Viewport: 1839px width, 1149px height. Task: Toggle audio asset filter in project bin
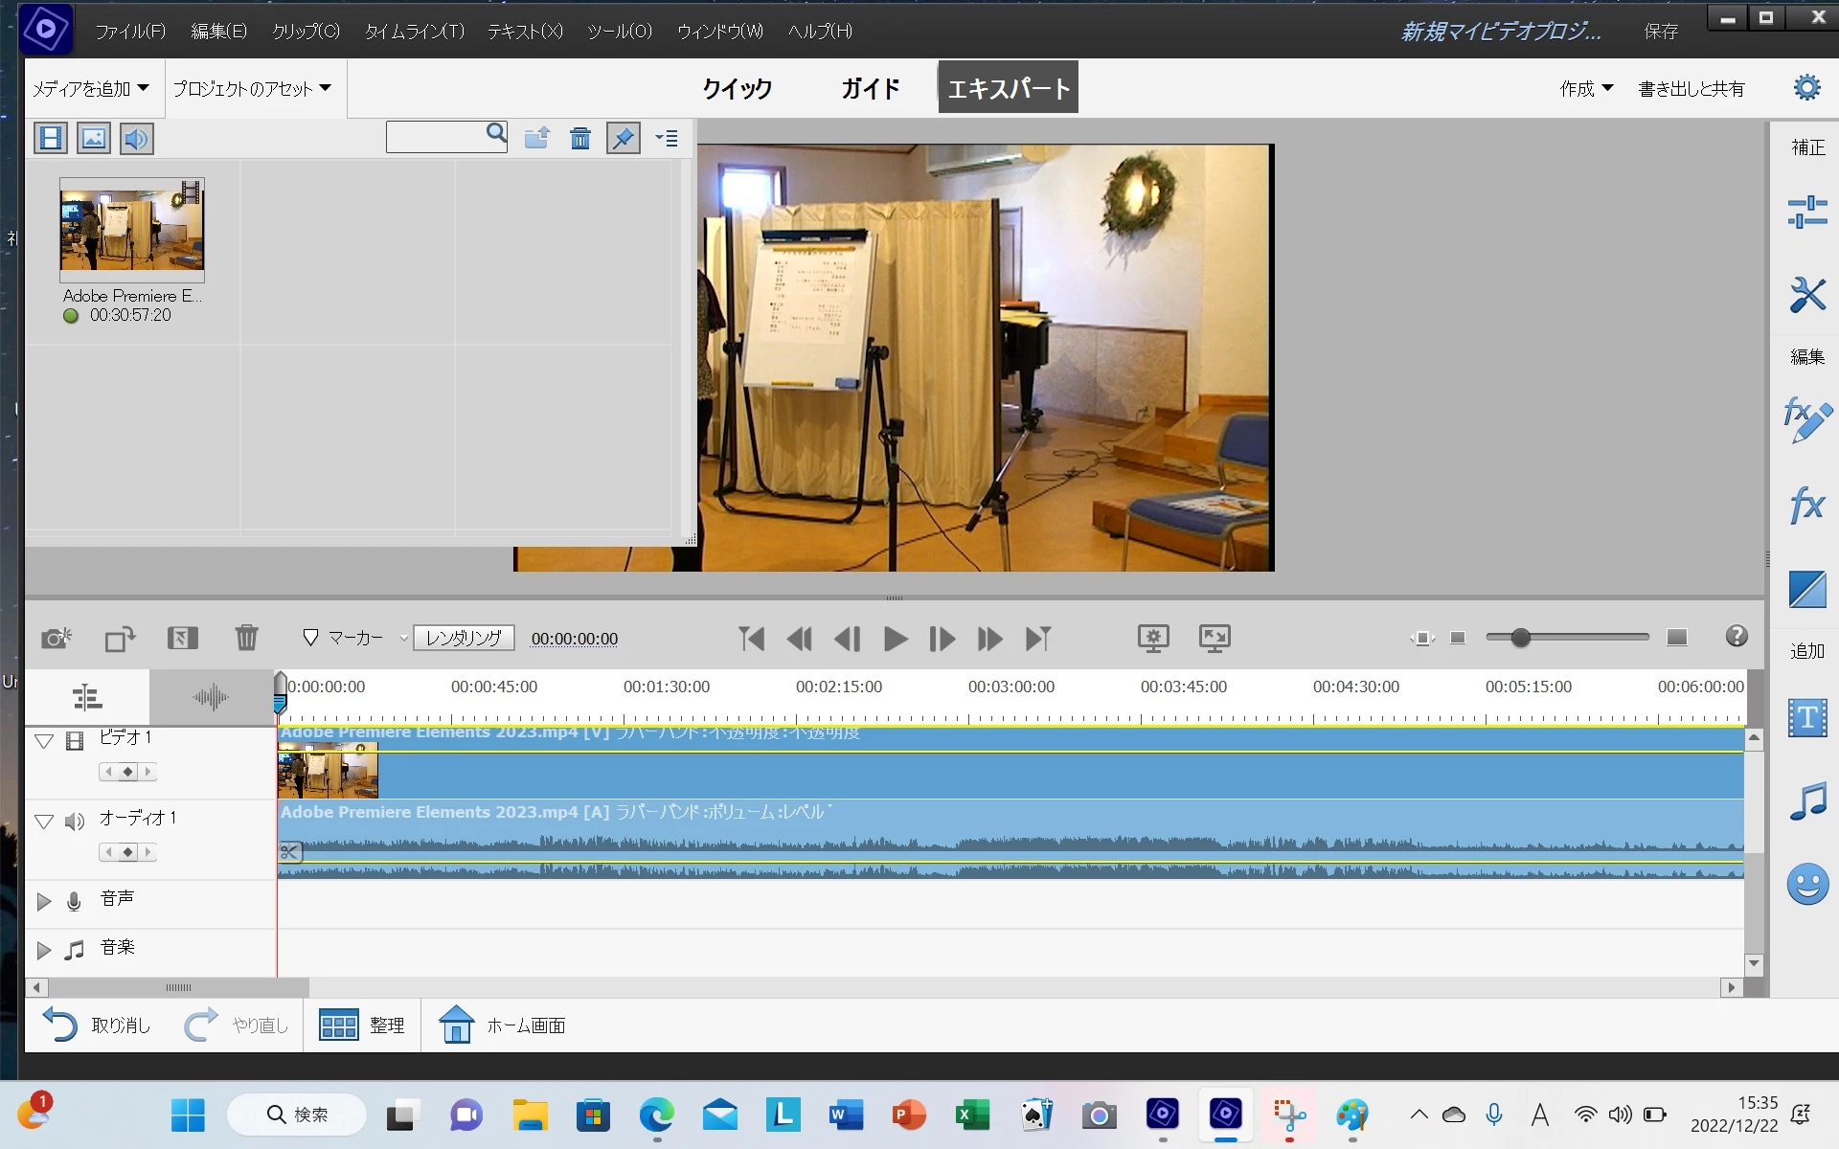click(137, 139)
